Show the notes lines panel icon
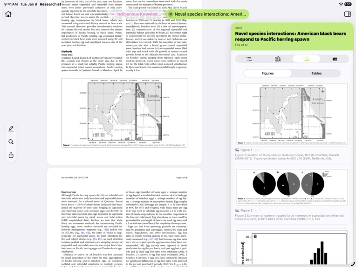 pos(335,59)
